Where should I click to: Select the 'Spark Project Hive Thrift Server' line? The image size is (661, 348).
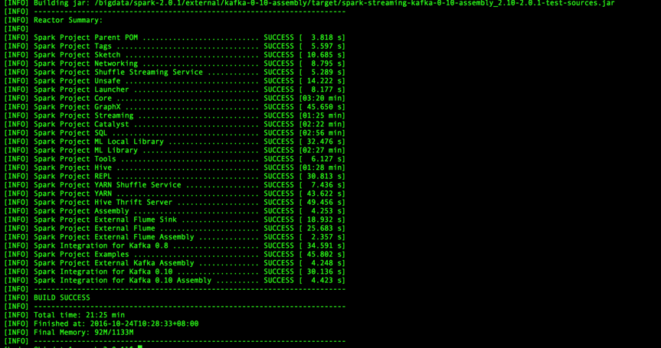tap(175, 203)
